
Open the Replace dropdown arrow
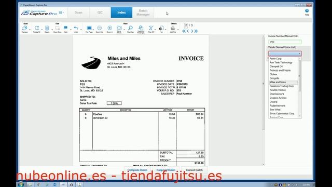click(x=30, y=29)
